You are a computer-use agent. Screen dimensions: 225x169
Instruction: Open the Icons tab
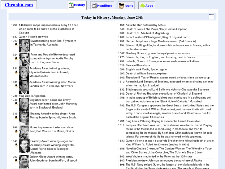click(126, 6)
